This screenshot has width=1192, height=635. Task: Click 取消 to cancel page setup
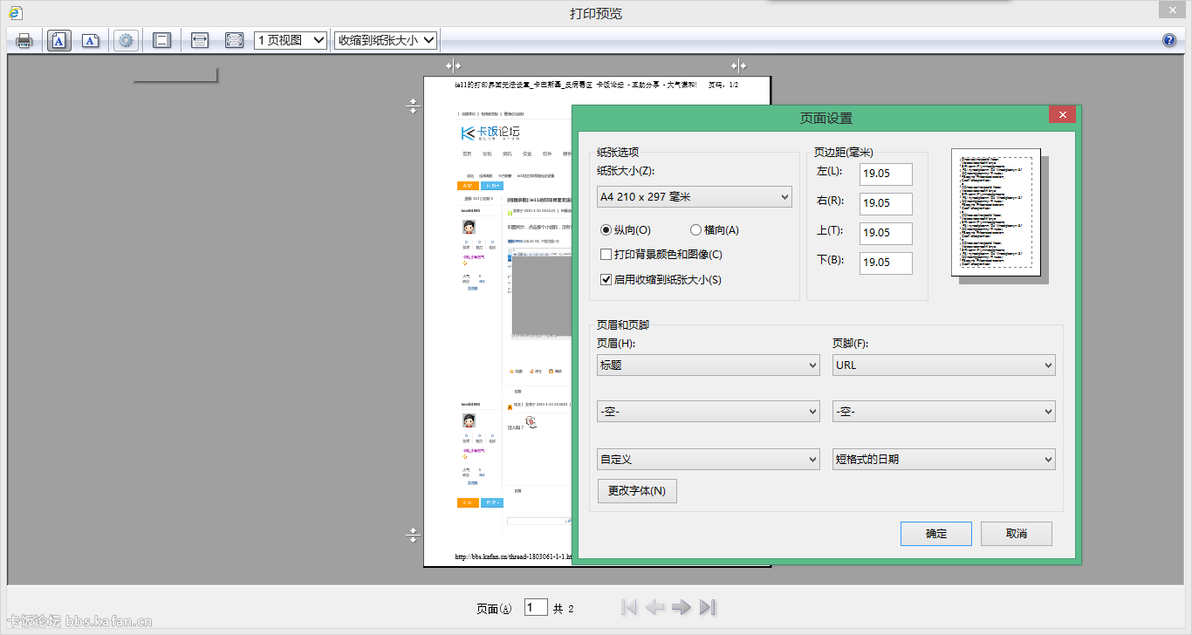[x=1017, y=534]
